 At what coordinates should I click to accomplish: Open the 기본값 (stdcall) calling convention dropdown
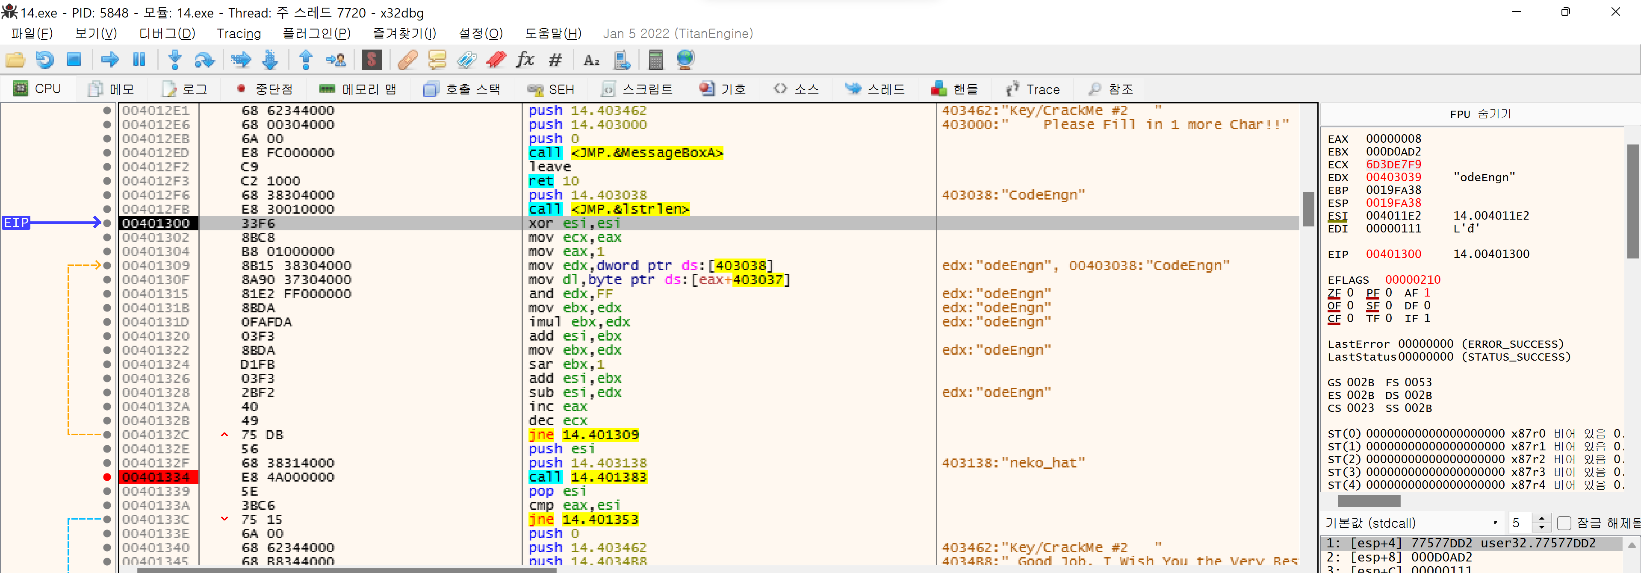1411,523
